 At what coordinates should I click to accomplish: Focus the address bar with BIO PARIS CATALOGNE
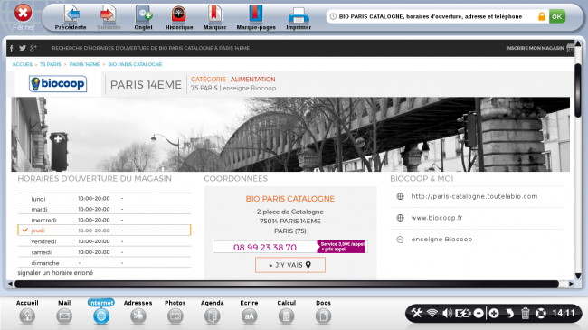click(x=431, y=16)
